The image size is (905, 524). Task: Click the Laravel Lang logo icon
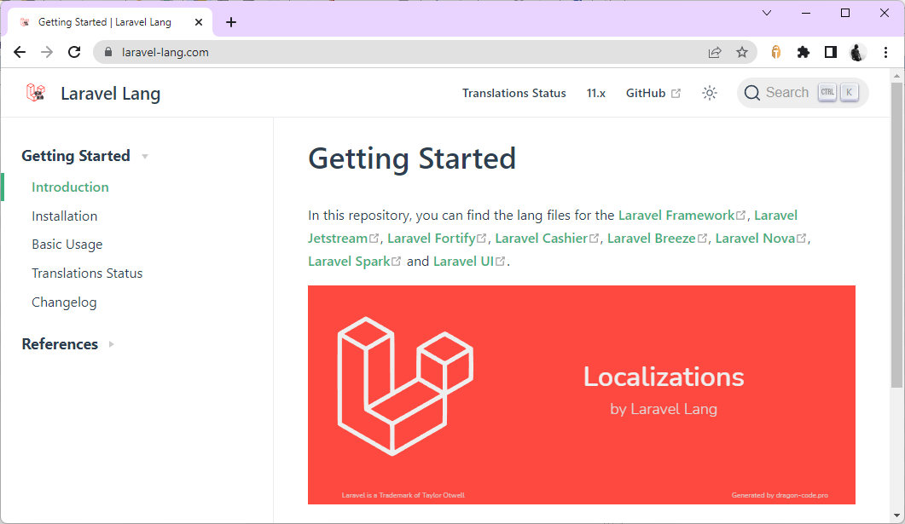[35, 93]
